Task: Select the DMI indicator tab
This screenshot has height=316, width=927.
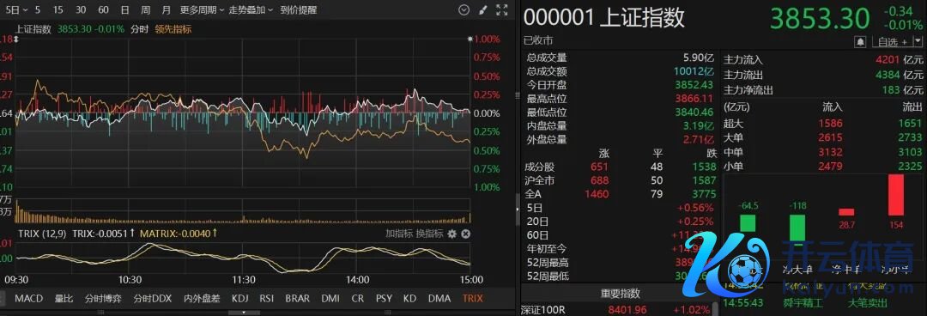Action: [x=330, y=298]
